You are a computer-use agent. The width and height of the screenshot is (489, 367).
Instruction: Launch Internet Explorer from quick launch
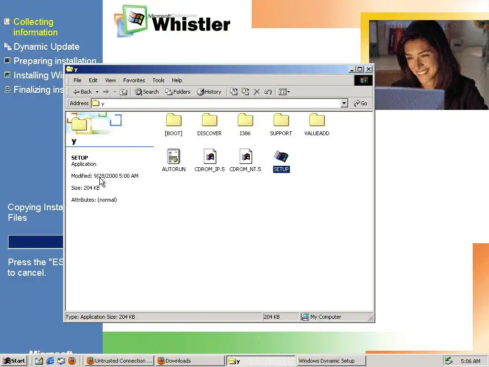(x=50, y=361)
